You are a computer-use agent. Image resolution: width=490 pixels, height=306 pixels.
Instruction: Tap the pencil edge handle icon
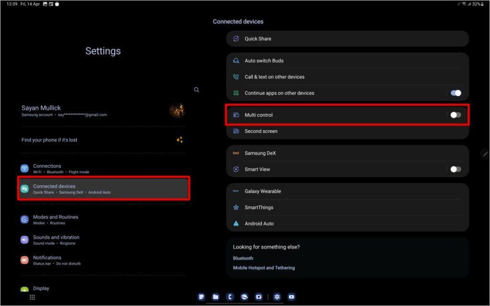point(485,154)
